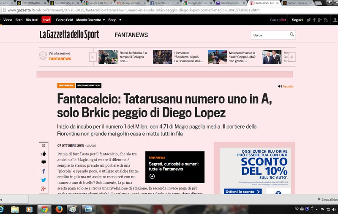Open download item options arrow
This screenshot has width=338, height=214.
27,198
